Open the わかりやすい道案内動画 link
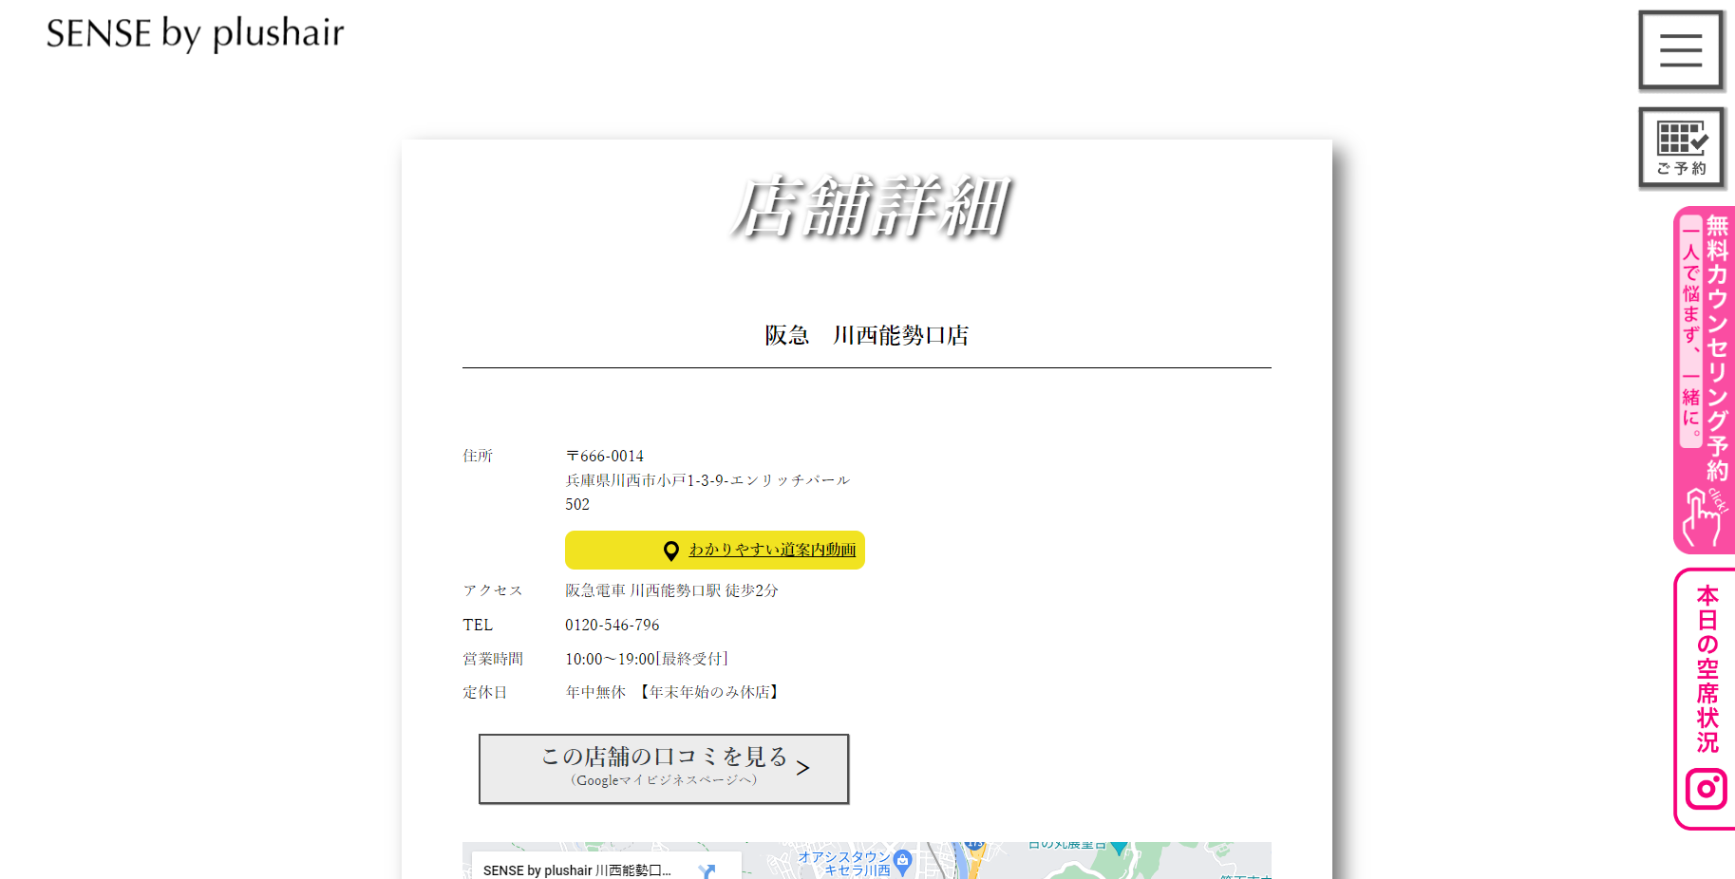1735x879 pixels. coord(772,550)
